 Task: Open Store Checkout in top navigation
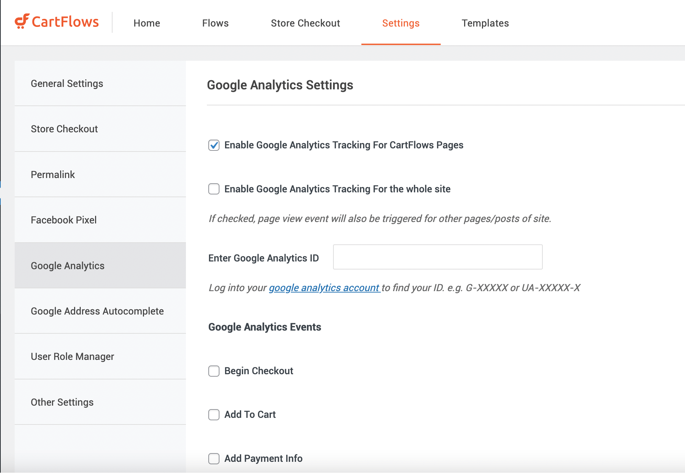[305, 23]
